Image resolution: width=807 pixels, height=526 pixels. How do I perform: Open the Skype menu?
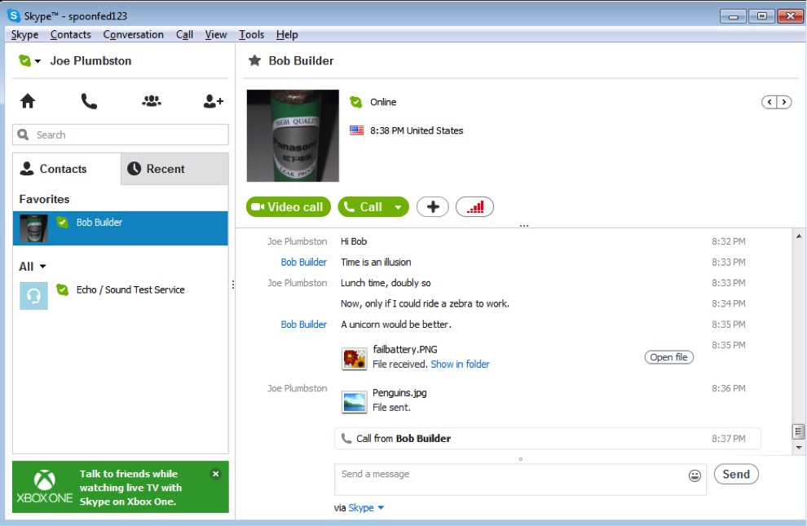click(x=24, y=34)
